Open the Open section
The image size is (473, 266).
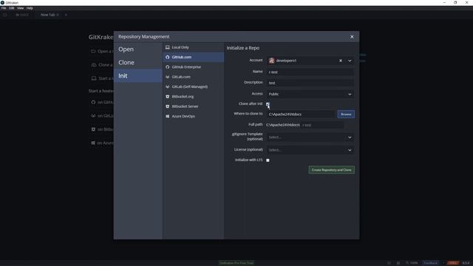coord(138,50)
